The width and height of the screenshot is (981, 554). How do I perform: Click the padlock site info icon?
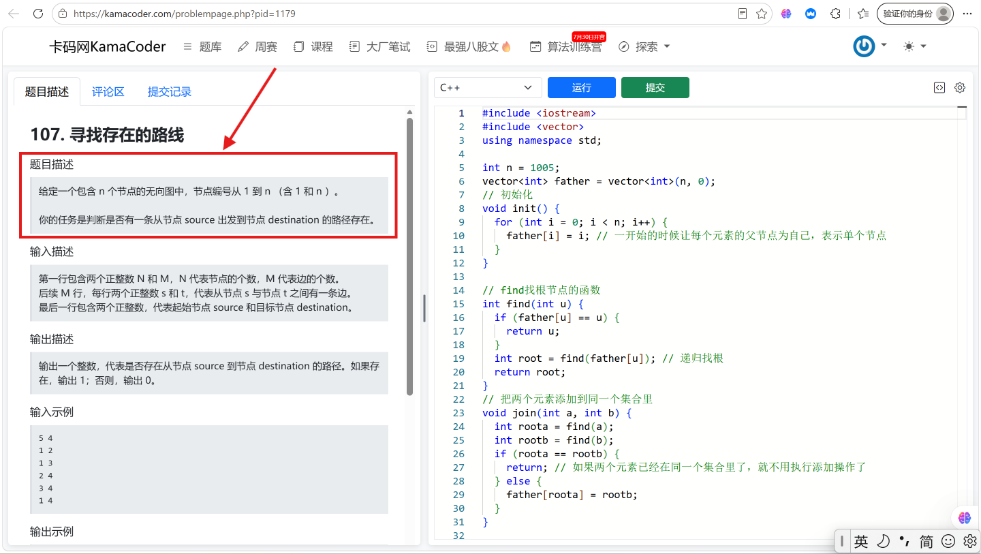[x=63, y=14]
